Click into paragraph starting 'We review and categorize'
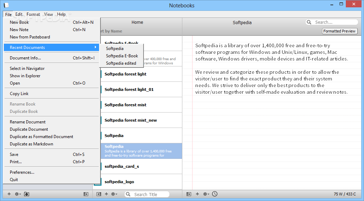The height and width of the screenshot is (201, 364). point(271,82)
